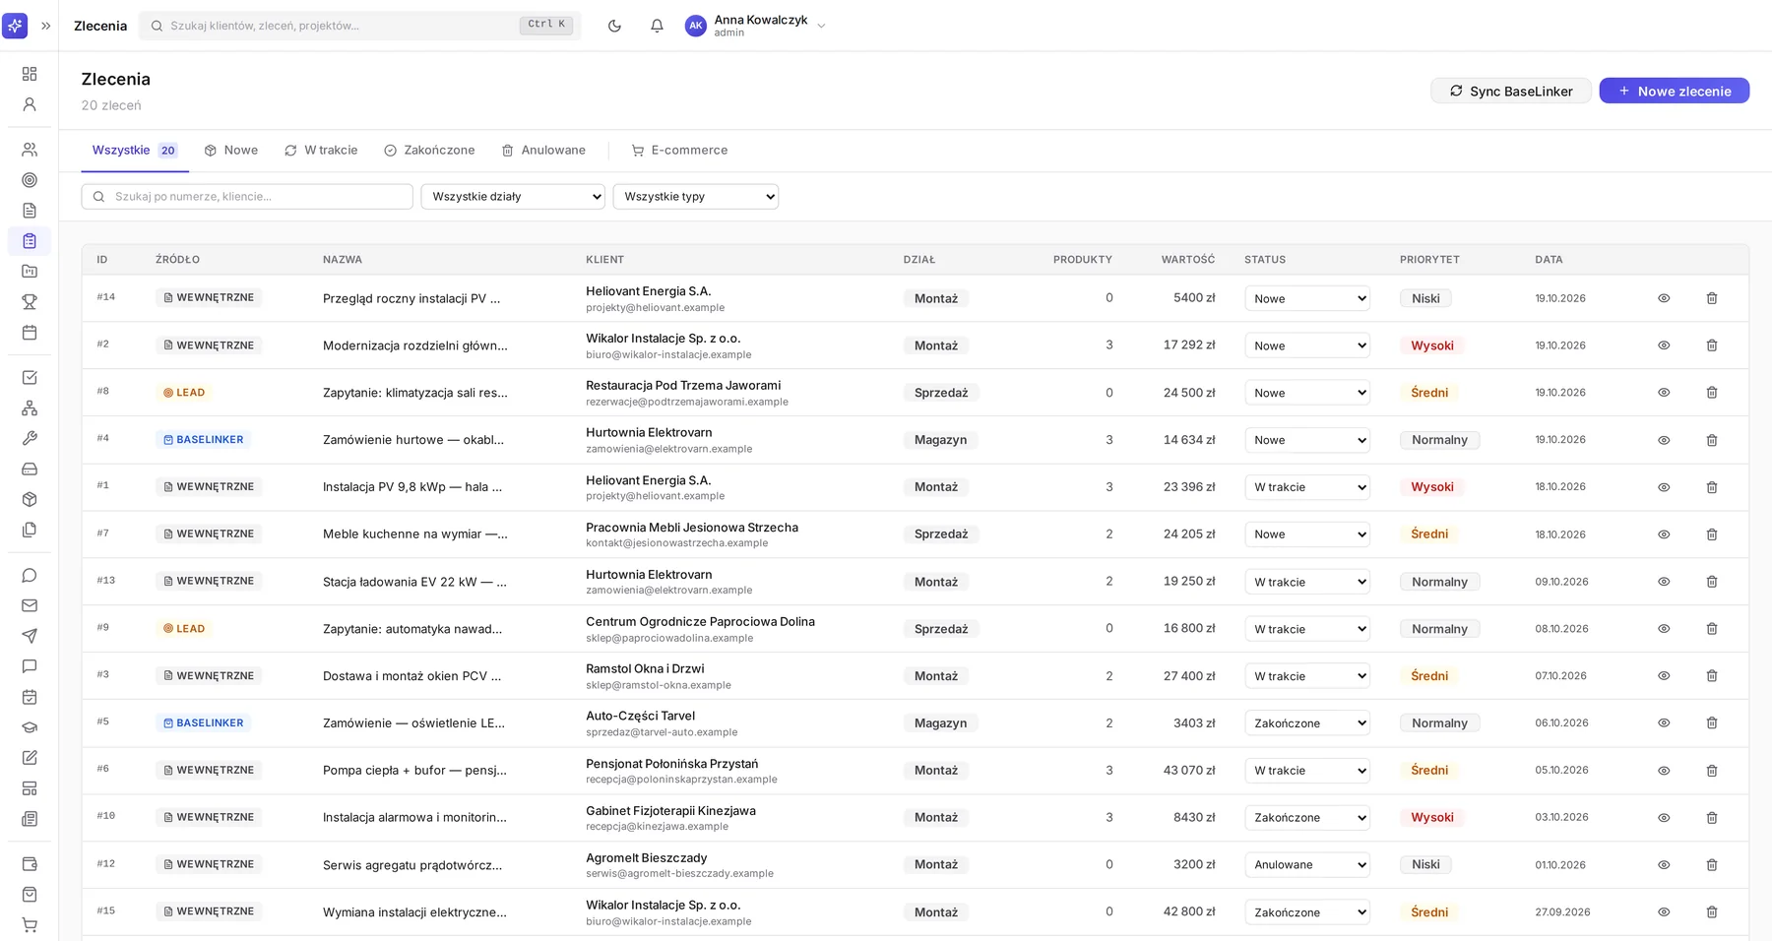Click the target icon in the sidebar
This screenshot has height=941, width=1772.
pyautogui.click(x=30, y=180)
